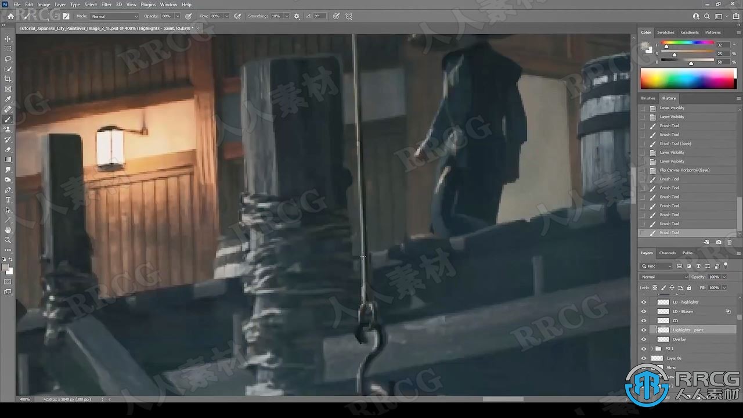Open the Smoothing value dropdown arrow
Image resolution: width=743 pixels, height=418 pixels.
[286, 16]
